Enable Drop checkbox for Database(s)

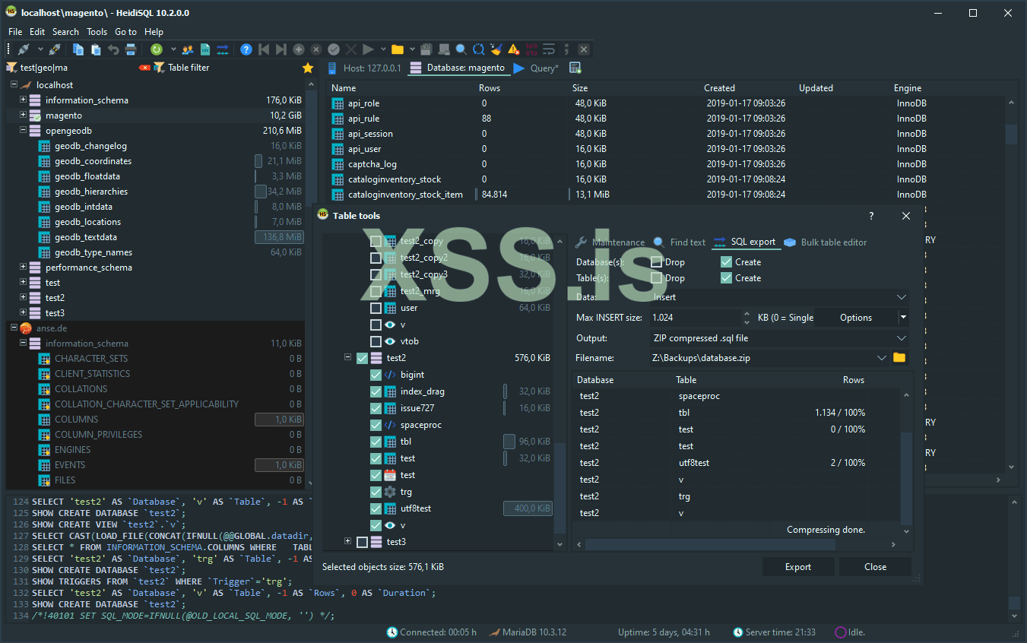click(657, 262)
